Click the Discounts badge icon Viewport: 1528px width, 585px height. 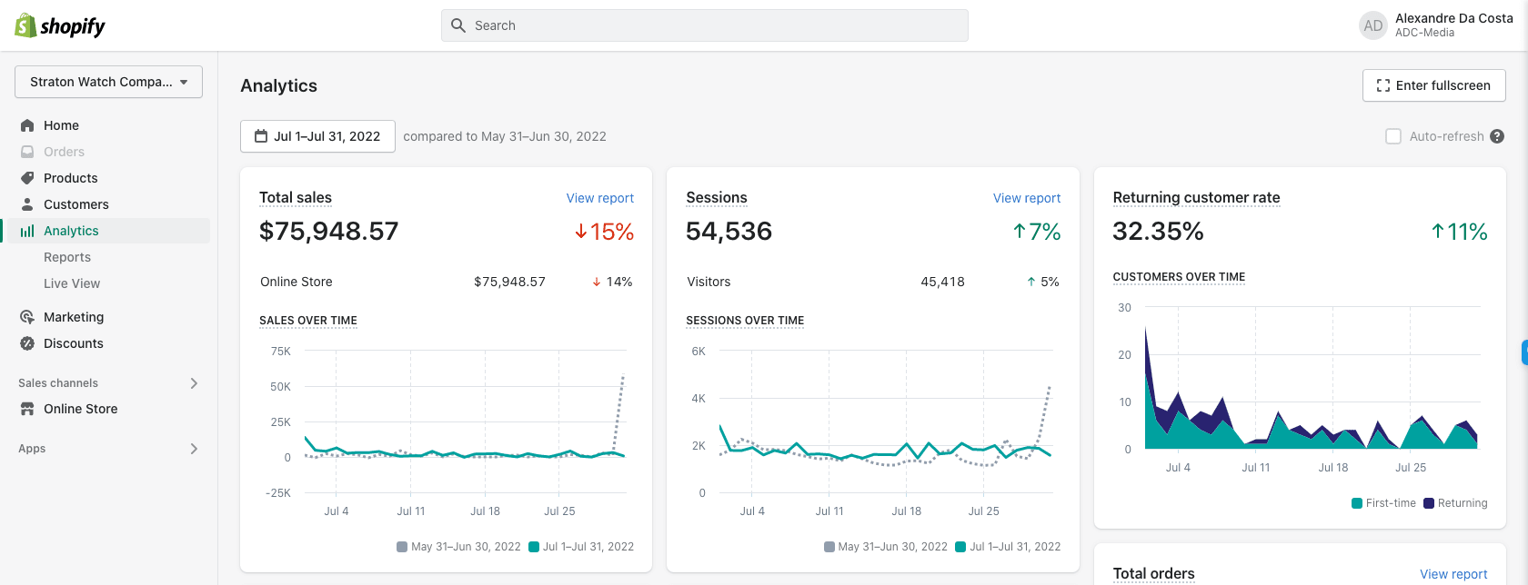click(27, 343)
